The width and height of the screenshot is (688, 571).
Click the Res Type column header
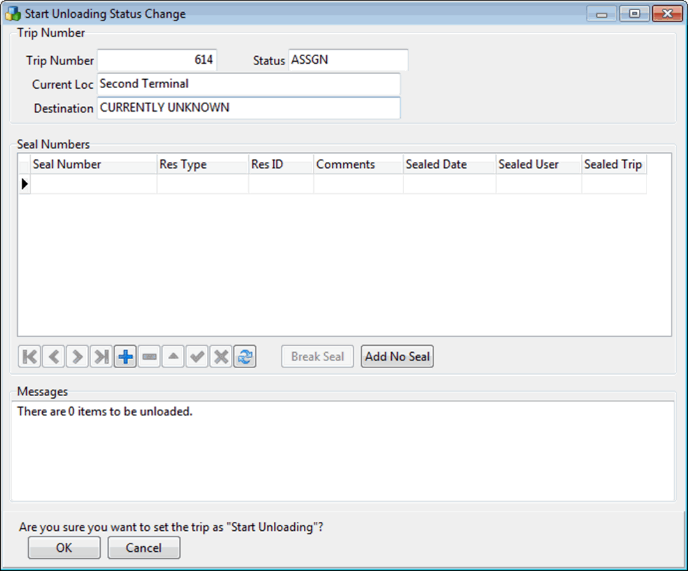coord(203,164)
